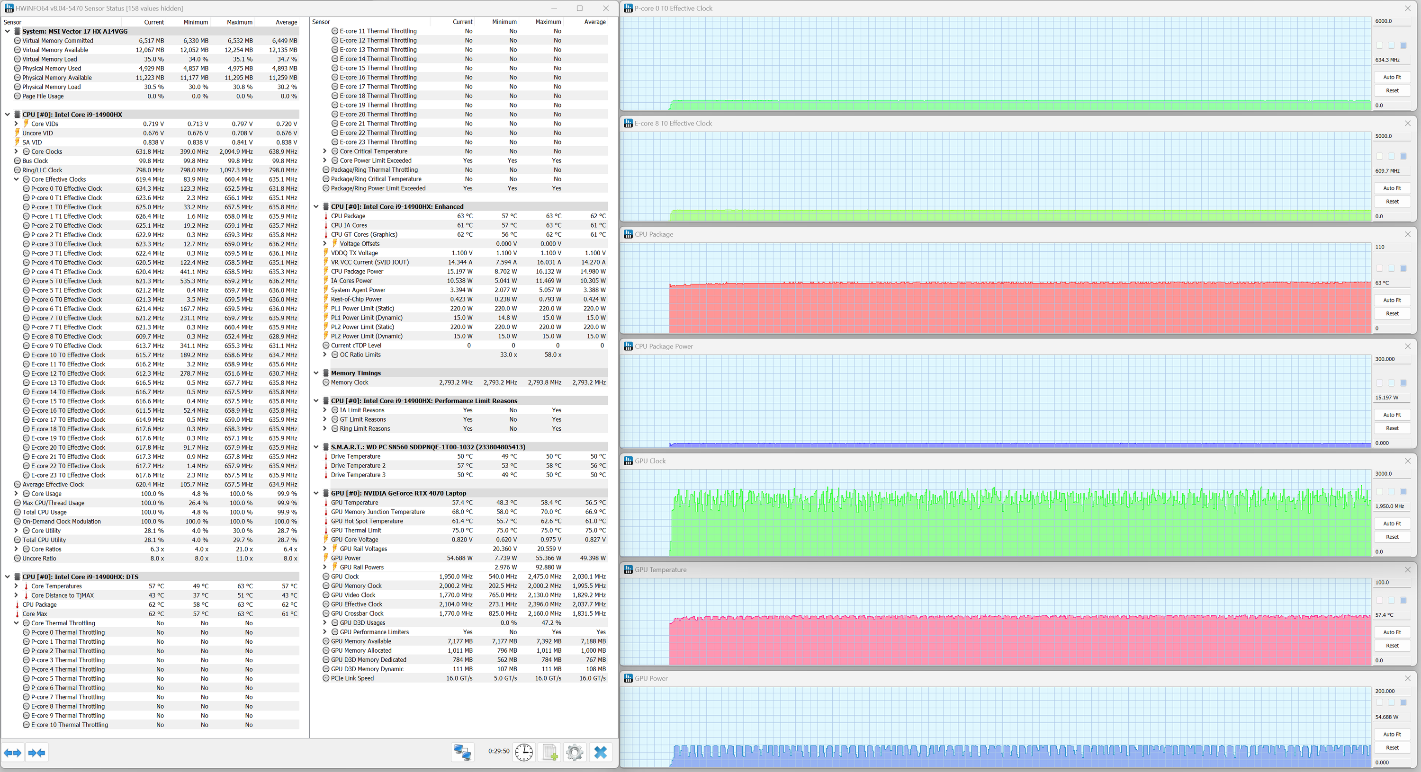The height and width of the screenshot is (772, 1421).
Task: Start logging with the sheet-plus icon
Action: pyautogui.click(x=549, y=752)
